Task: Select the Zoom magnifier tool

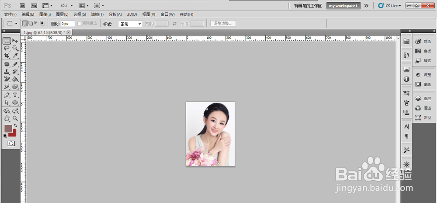Action: pyautogui.click(x=15, y=118)
